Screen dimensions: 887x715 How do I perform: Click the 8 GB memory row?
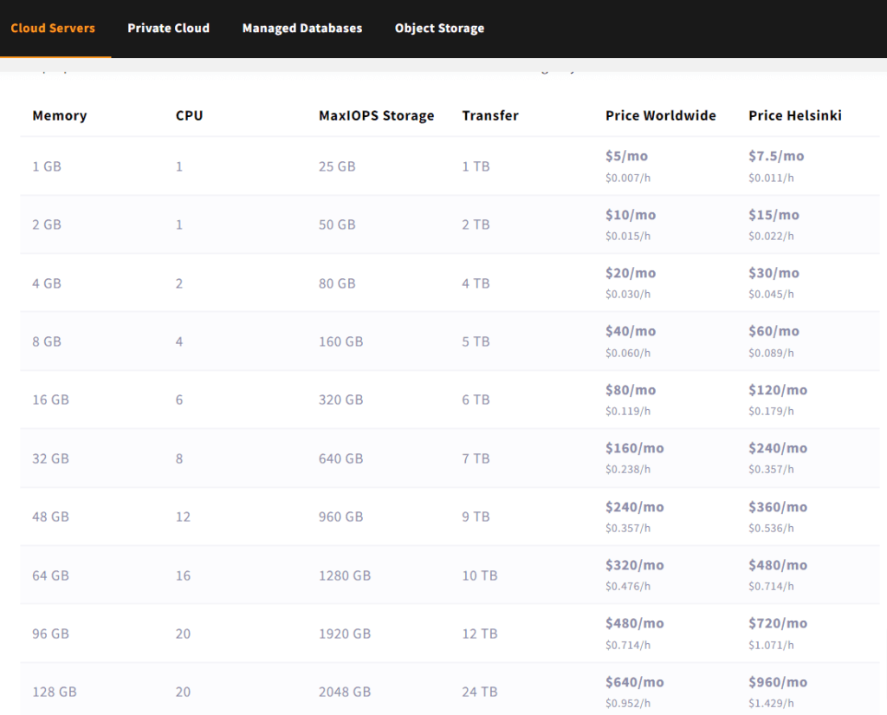47,341
